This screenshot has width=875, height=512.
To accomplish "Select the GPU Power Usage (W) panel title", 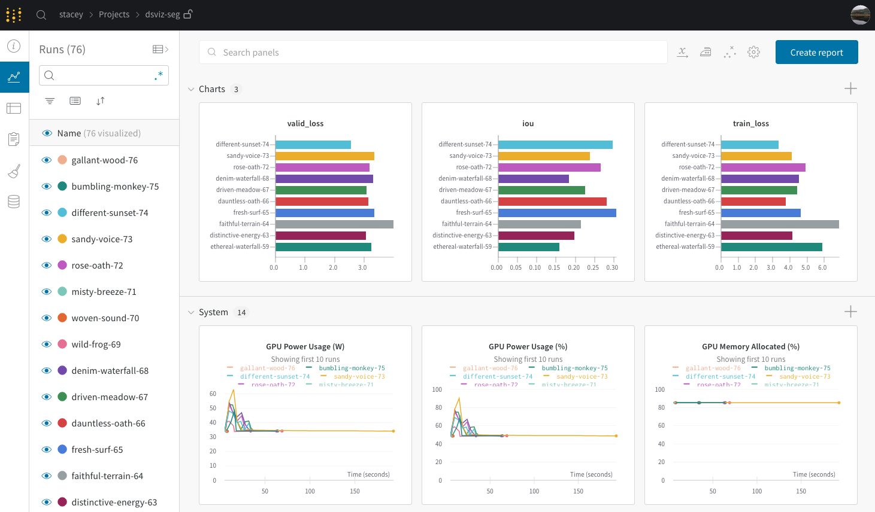I will coord(305,347).
